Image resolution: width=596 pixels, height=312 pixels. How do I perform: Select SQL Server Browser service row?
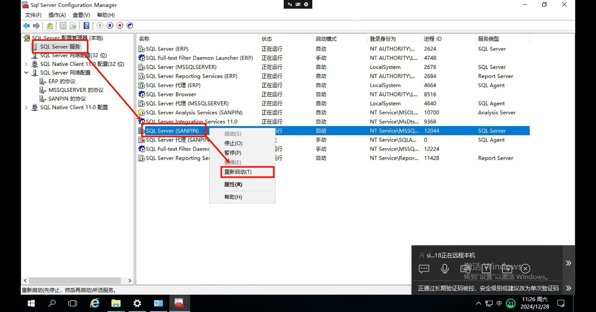(x=333, y=94)
